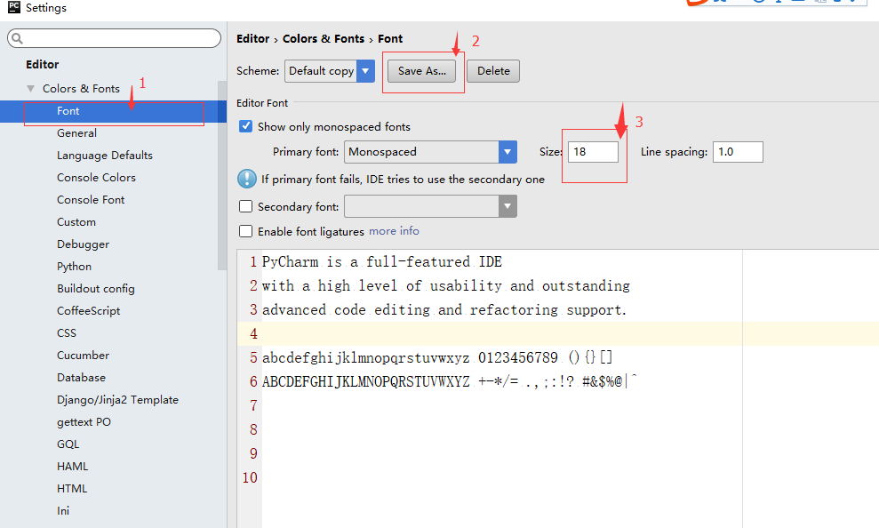Image resolution: width=879 pixels, height=528 pixels.
Task: Select Cucumber in the tree
Action: (x=83, y=356)
